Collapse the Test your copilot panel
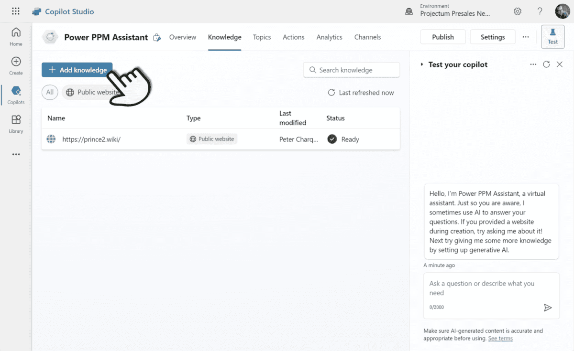The height and width of the screenshot is (351, 574). pyautogui.click(x=422, y=64)
